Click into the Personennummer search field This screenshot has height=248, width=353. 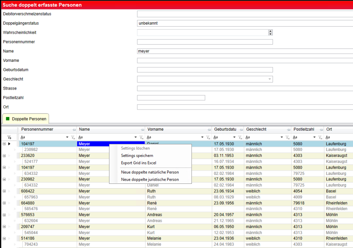coord(205,42)
